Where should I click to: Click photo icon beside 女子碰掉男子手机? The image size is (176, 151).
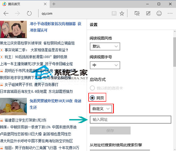tap(1, 85)
